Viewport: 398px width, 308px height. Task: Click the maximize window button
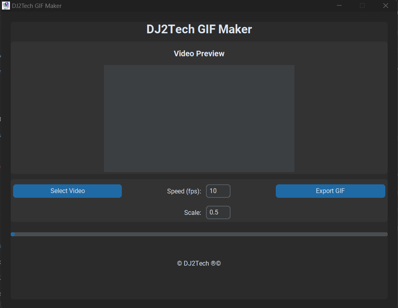click(x=362, y=6)
